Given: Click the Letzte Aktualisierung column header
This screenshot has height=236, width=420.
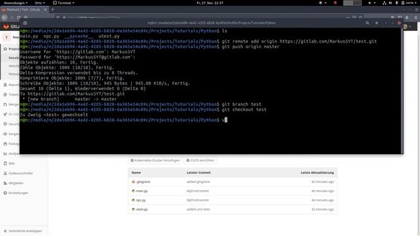Looking at the screenshot, I should click(x=317, y=172).
